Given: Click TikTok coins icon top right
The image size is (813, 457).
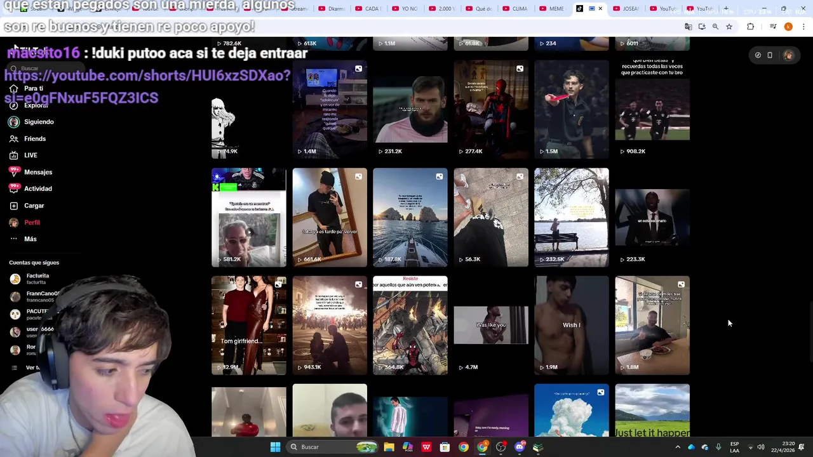Looking at the screenshot, I should tap(758, 55).
